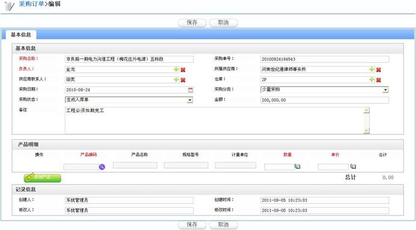416x230 pixels.
Task: Clear 所属供应商 with red X icon
Action: (x=379, y=70)
